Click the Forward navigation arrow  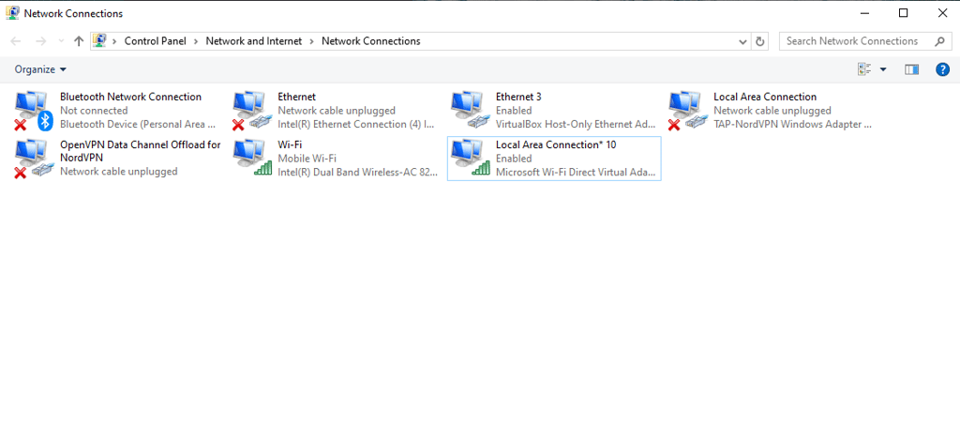40,41
